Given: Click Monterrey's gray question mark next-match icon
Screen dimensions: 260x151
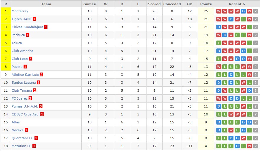Looking at the screenshot, I should [x=256, y=11].
